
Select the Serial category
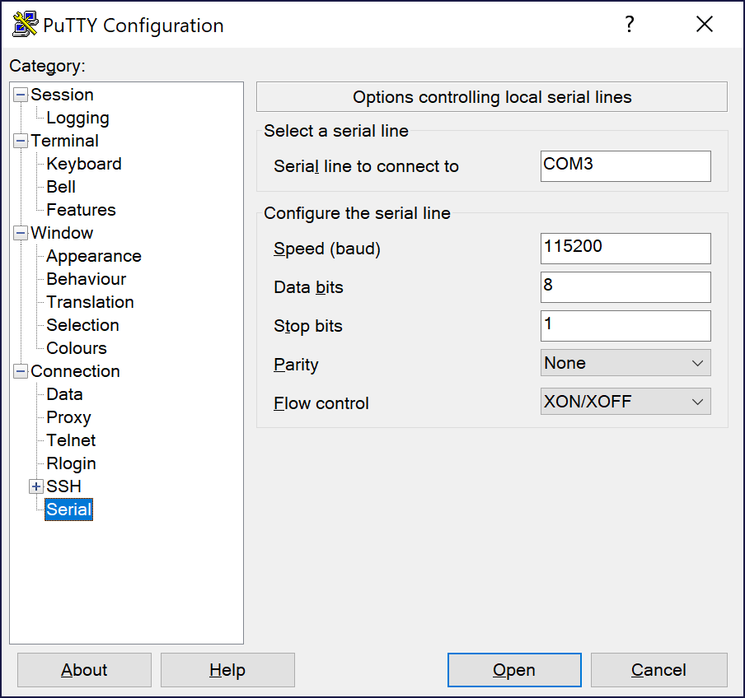click(69, 510)
